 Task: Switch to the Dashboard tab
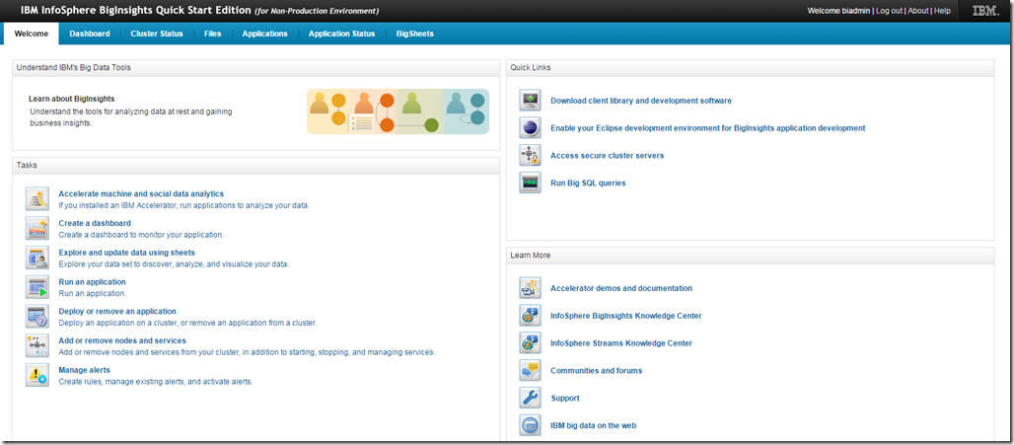90,34
